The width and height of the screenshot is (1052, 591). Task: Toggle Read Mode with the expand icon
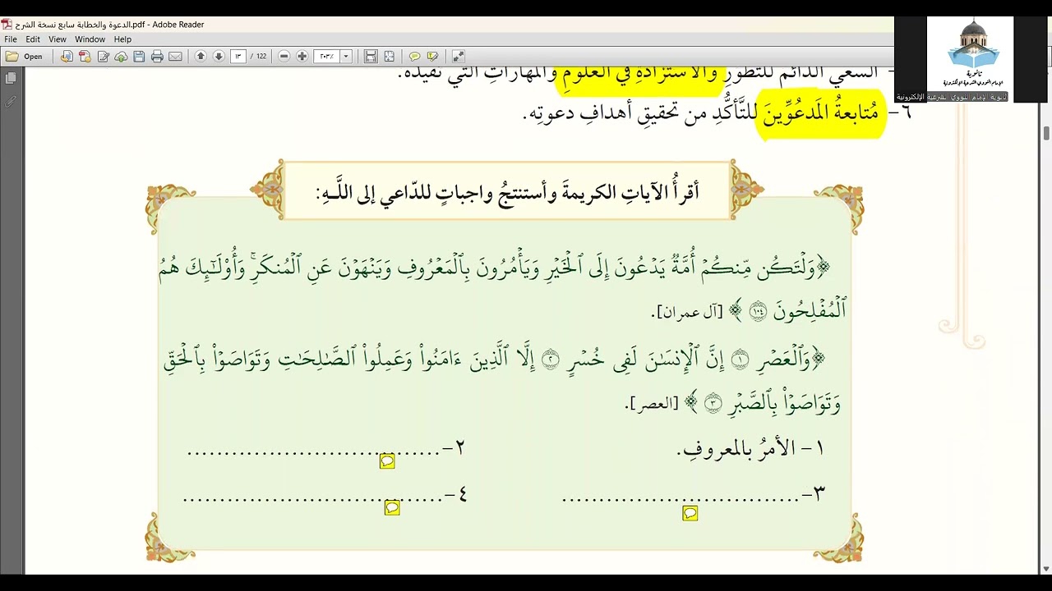pos(459,57)
